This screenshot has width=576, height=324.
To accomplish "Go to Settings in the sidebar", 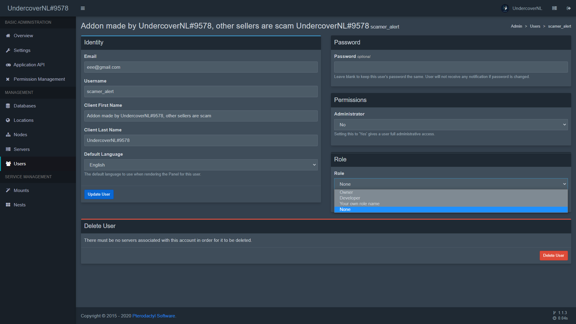I will click(38, 50).
